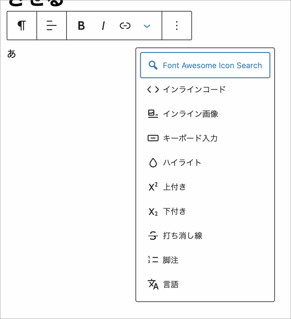Click the 言語 language option
This screenshot has width=291, height=319.
(x=171, y=284)
